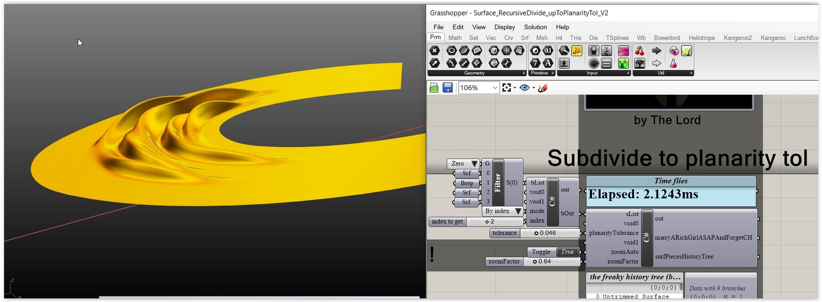822x302 pixels.
Task: Adjust the tolerance slider showing 0.046
Action: [x=550, y=233]
